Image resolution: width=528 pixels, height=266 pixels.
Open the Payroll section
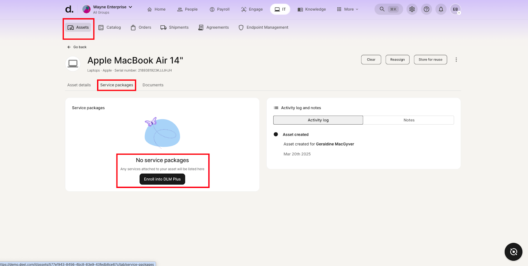(x=219, y=9)
